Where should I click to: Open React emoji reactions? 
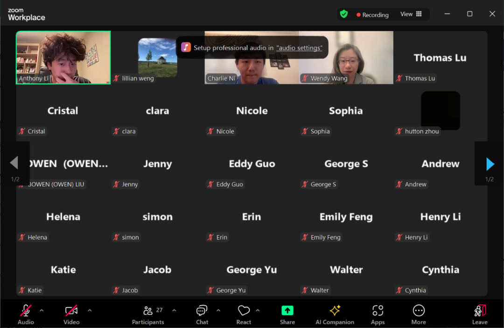pos(244,314)
